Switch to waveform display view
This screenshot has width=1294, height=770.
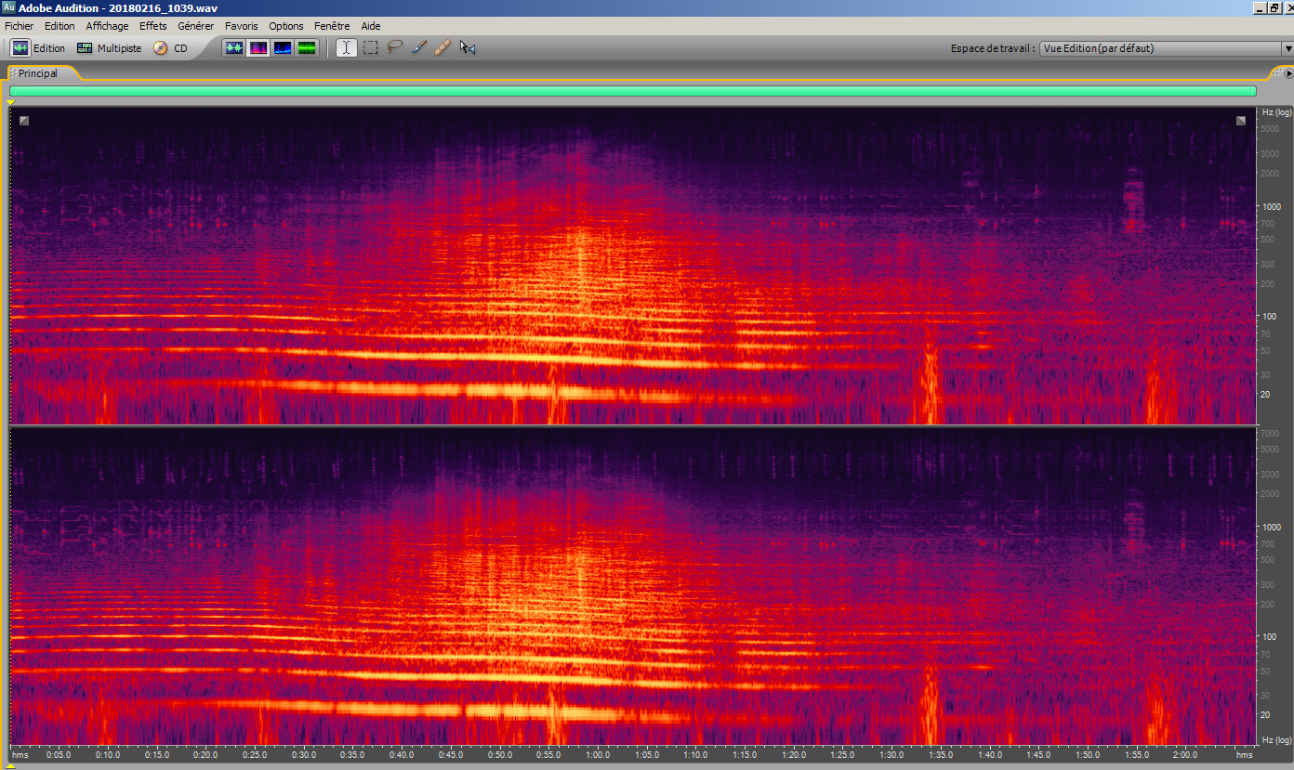click(234, 48)
